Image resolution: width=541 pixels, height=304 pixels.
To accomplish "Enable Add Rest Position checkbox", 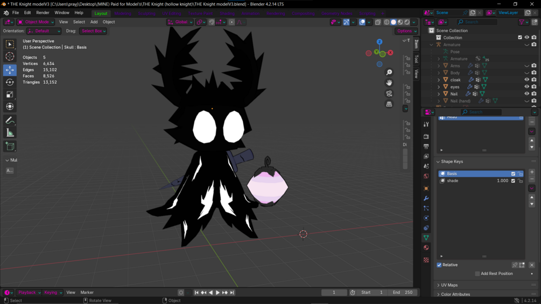I will tap(477, 274).
